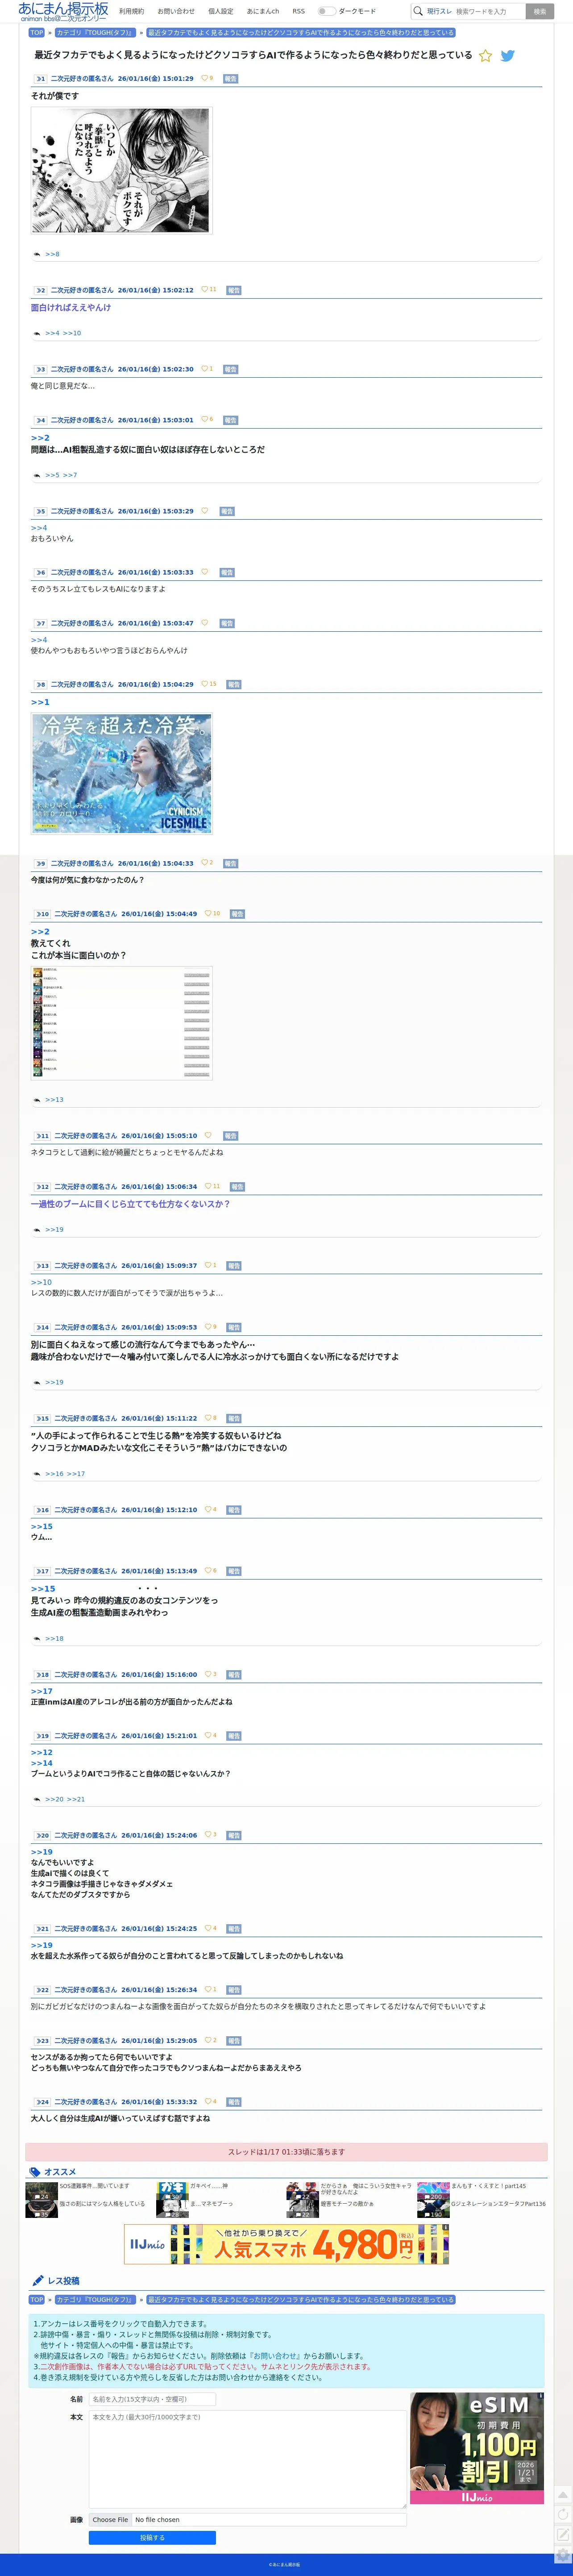Image resolution: width=573 pixels, height=2576 pixels.
Task: Like post 3 with heart icon
Action: [204, 369]
